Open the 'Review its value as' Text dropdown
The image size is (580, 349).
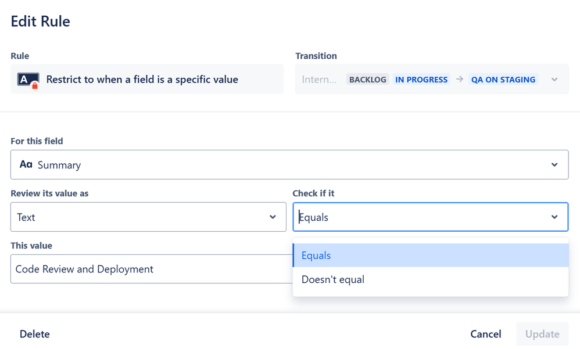(x=148, y=217)
